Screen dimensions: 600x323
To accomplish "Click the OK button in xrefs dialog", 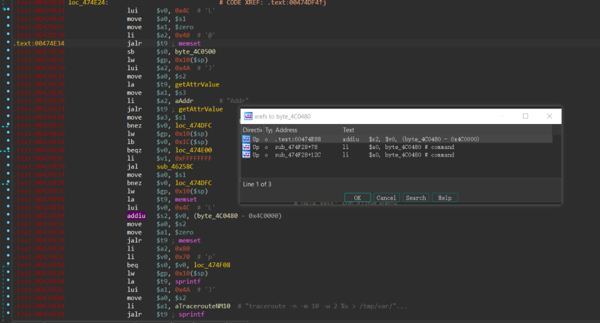I will point(357,197).
